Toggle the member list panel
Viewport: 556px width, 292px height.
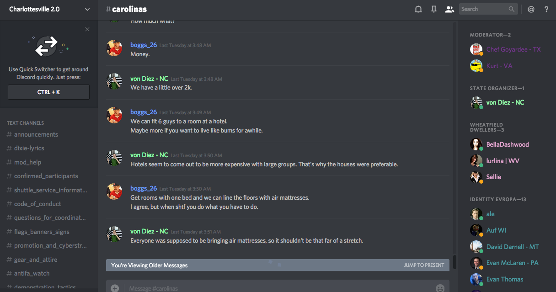(449, 9)
